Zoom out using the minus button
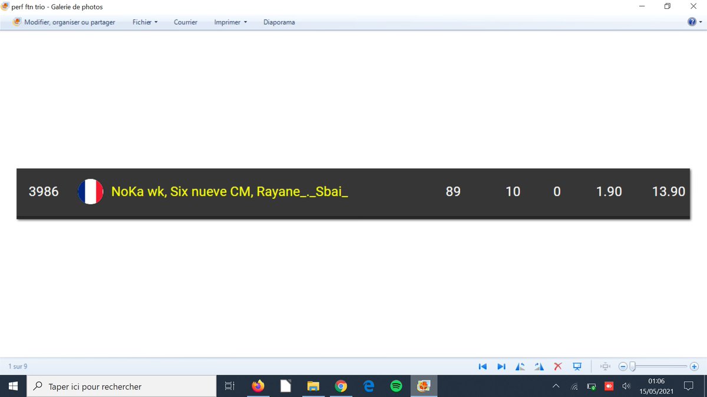707x397 pixels. point(623,366)
